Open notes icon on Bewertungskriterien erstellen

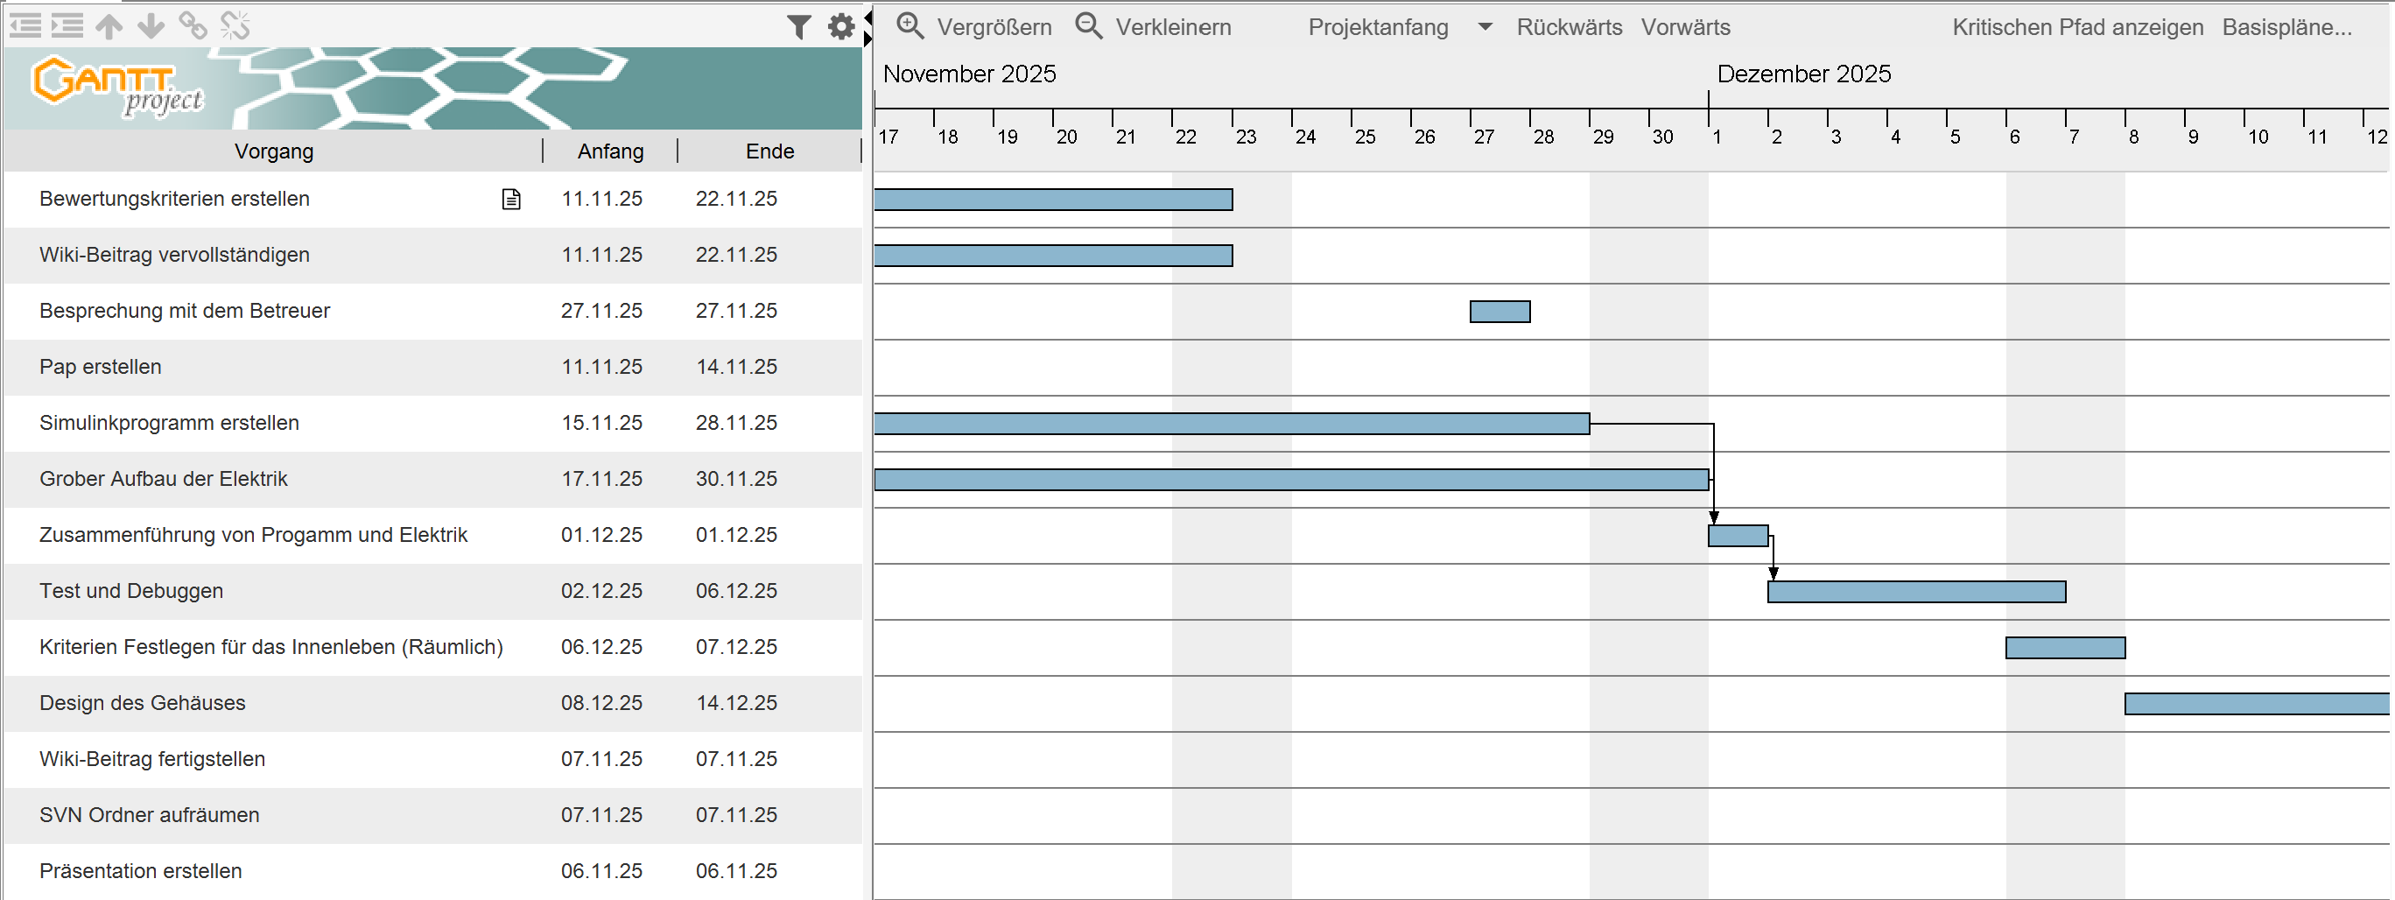(511, 199)
